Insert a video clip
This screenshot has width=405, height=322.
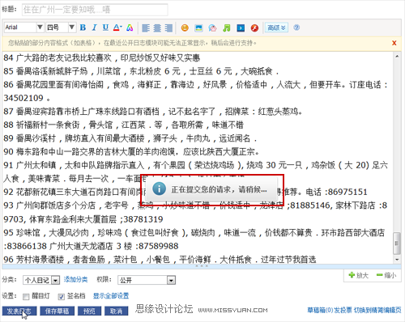pos(241,28)
